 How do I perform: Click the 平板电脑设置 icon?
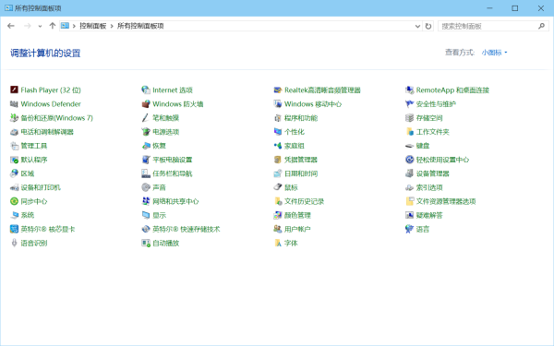click(x=146, y=160)
